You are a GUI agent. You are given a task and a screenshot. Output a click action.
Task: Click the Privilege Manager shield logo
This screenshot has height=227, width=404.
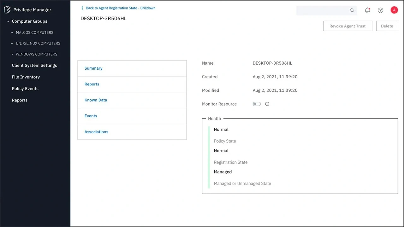[x=7, y=10]
